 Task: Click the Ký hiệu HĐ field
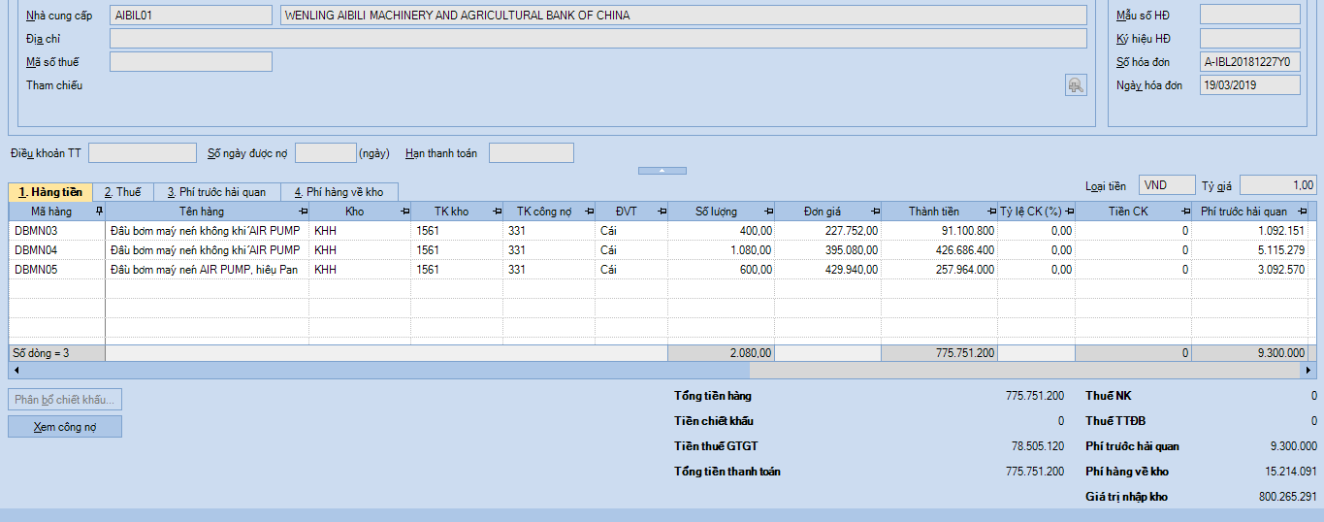coord(1250,39)
